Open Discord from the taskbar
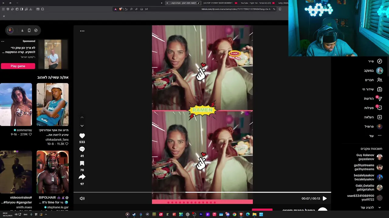Image resolution: width=389 pixels, height=218 pixels. [228, 214]
